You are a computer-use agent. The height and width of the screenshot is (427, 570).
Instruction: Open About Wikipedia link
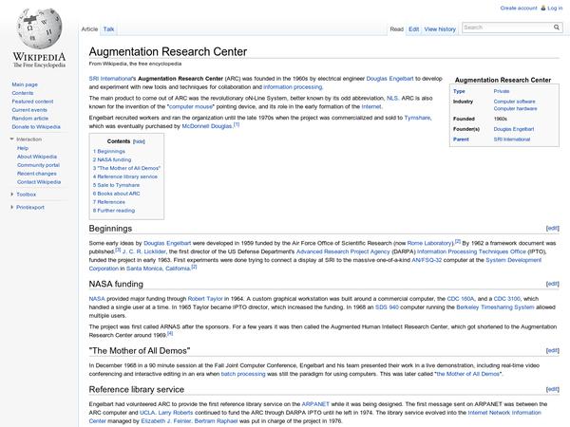click(x=37, y=157)
